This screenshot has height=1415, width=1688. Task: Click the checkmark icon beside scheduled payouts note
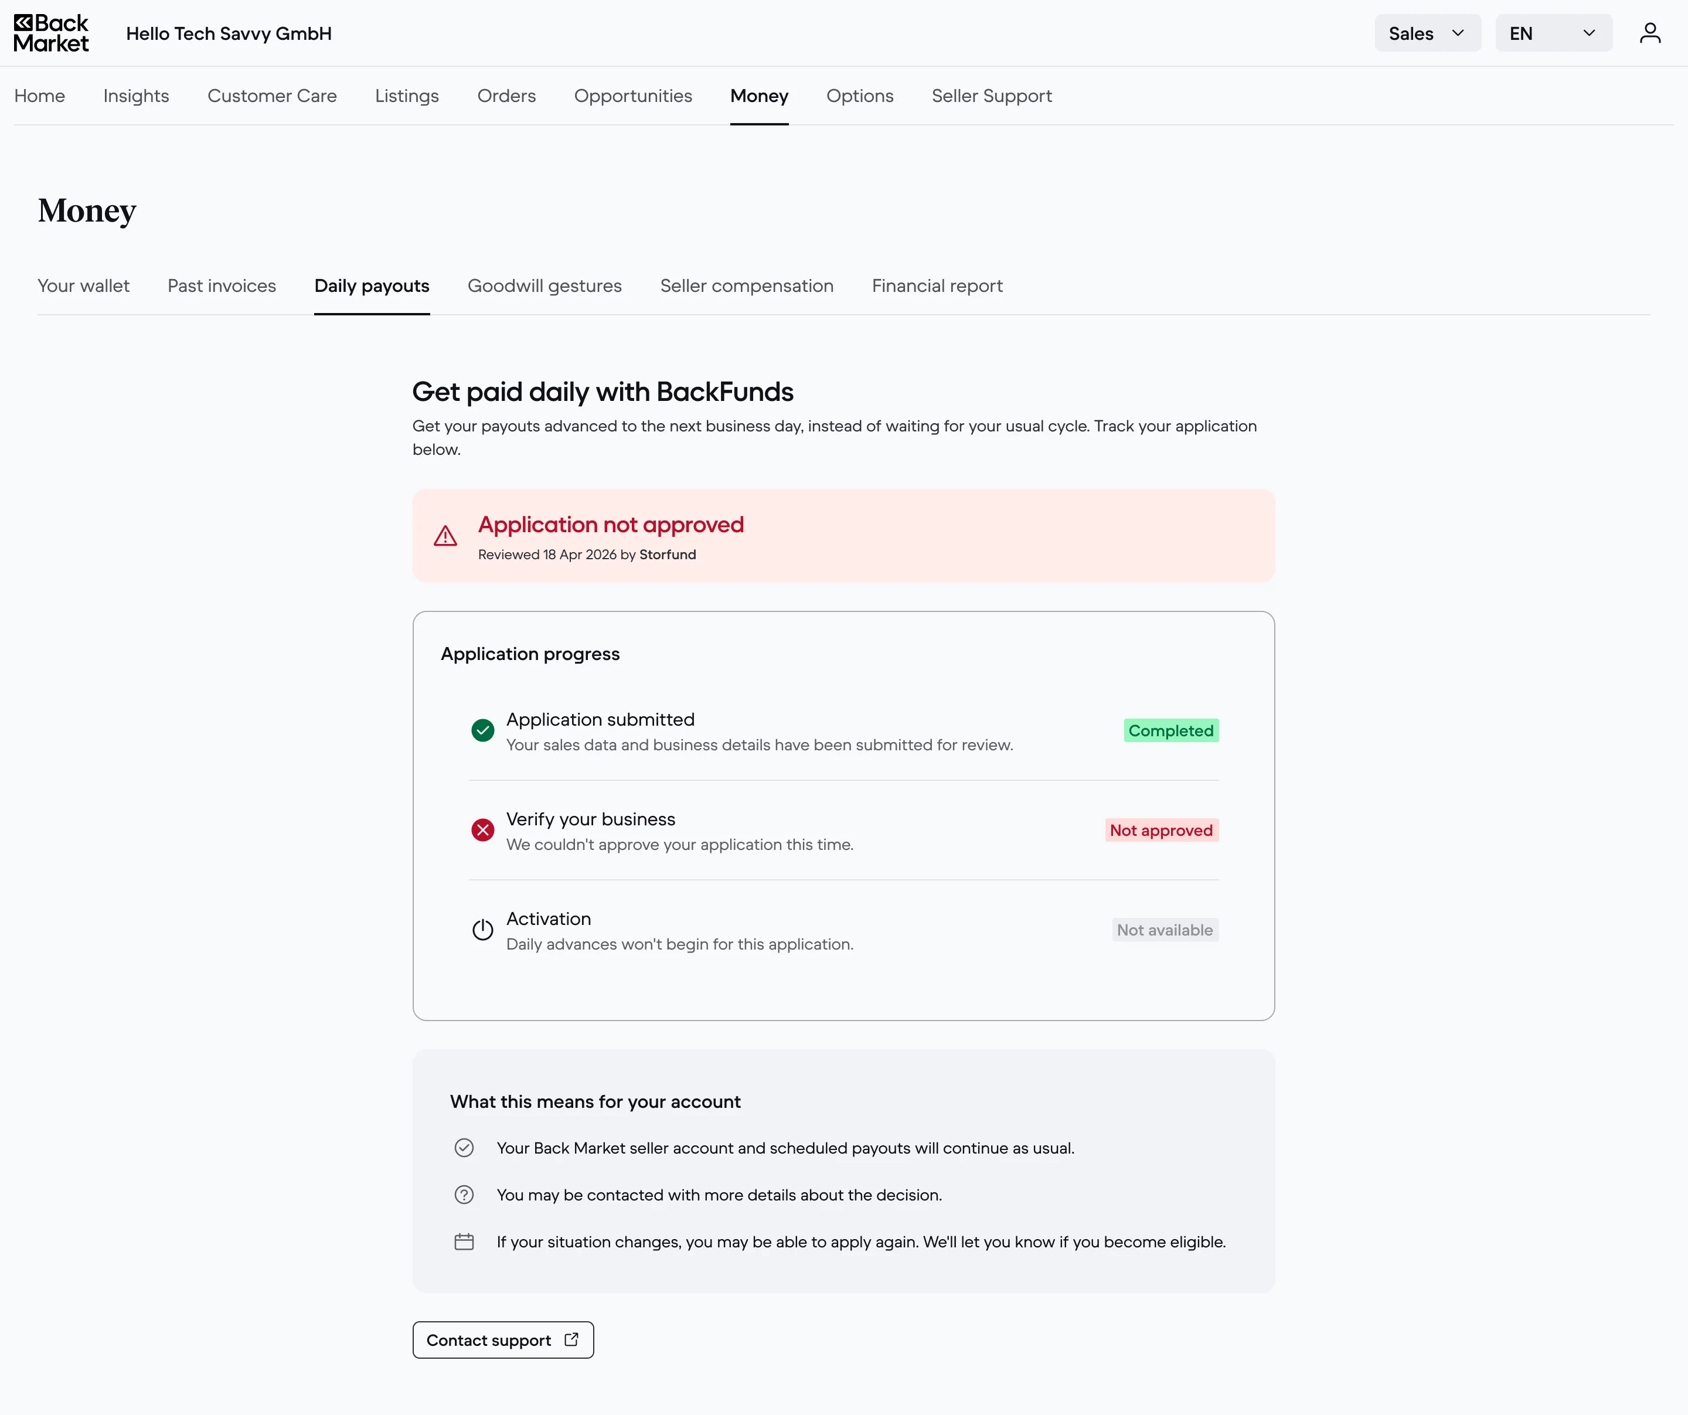point(464,1148)
